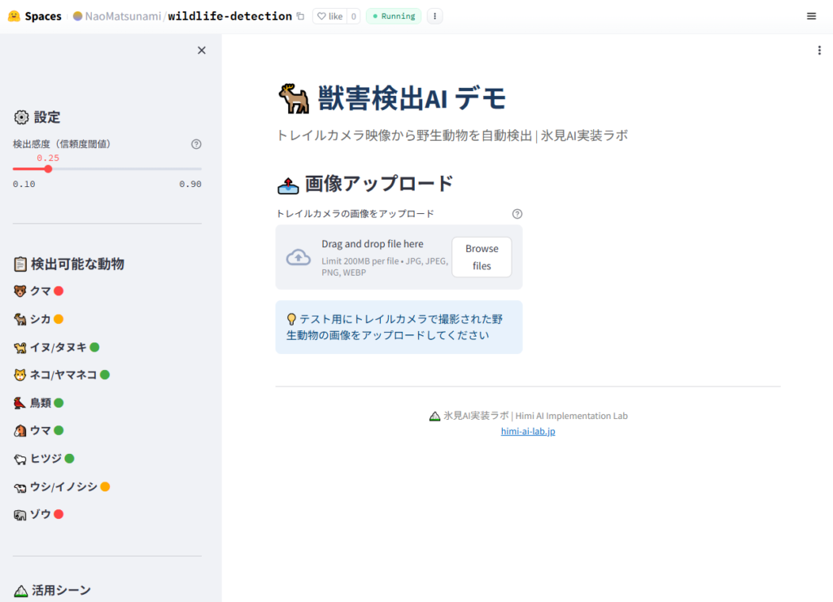Click the settings gear icon in sidebar
This screenshot has width=833, height=602.
click(21, 117)
